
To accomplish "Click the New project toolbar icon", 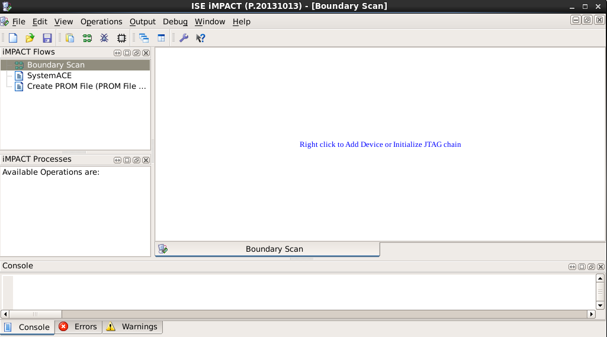I will point(13,38).
